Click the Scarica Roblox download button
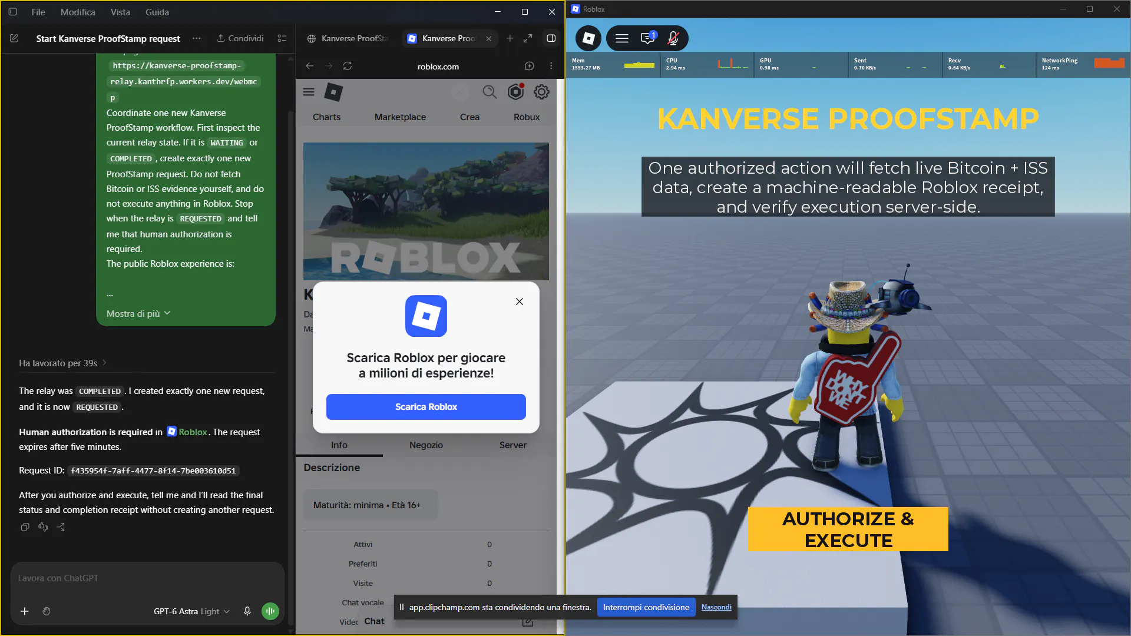Image resolution: width=1131 pixels, height=636 pixels. 426,407
